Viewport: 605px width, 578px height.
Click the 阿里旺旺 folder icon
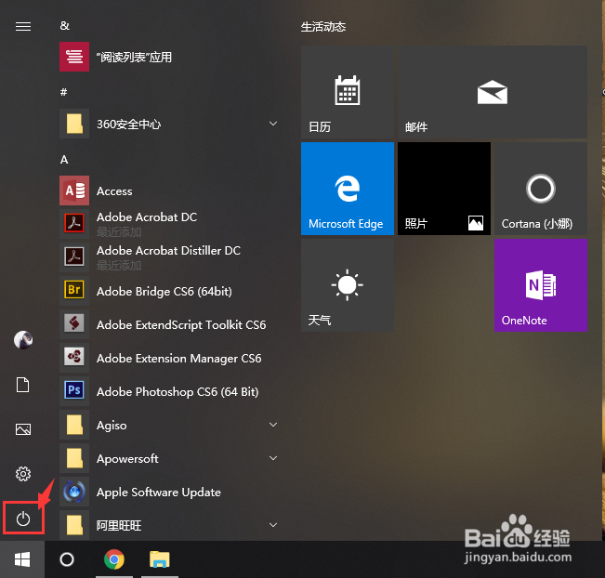pyautogui.click(x=74, y=525)
